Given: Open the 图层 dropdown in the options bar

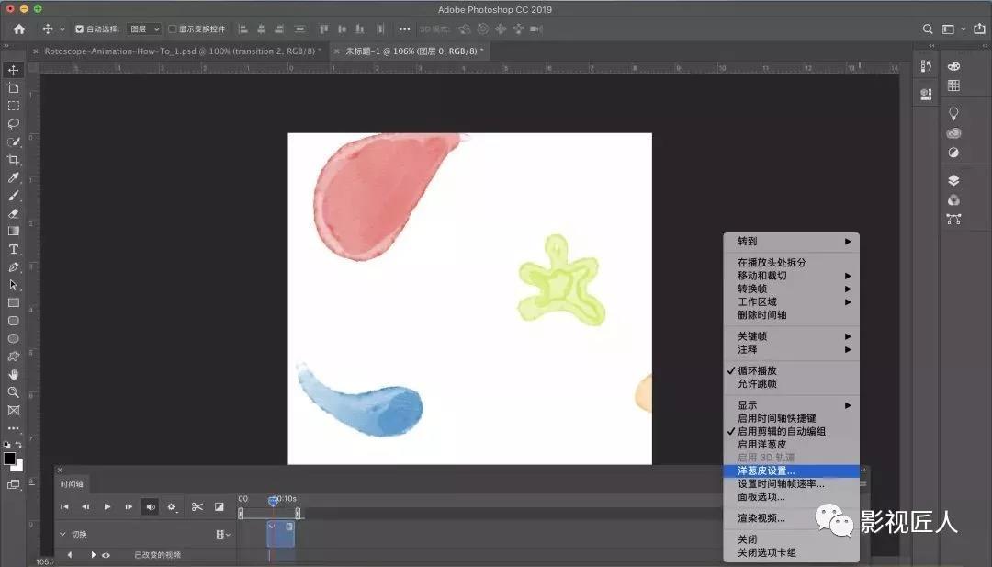Looking at the screenshot, I should (143, 28).
